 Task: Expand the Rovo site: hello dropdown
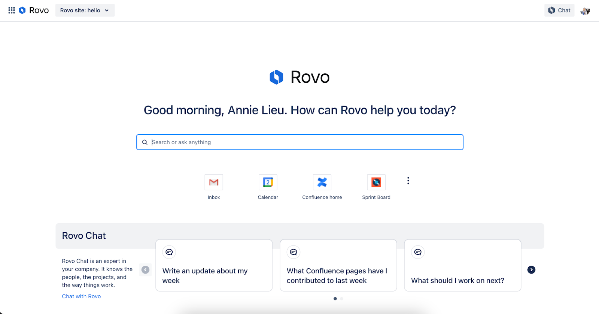[85, 10]
